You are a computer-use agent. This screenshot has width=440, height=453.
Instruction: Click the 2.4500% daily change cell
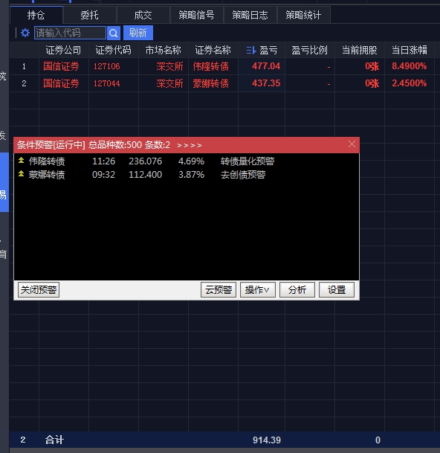pyautogui.click(x=409, y=83)
